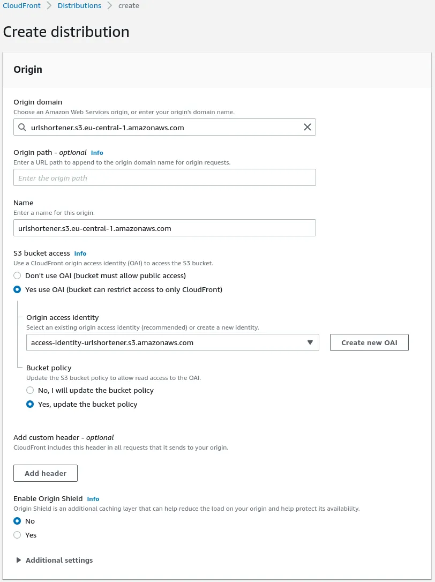Image resolution: width=435 pixels, height=582 pixels.
Task: Open Info link for Enable Origin Shield
Action: click(x=93, y=499)
